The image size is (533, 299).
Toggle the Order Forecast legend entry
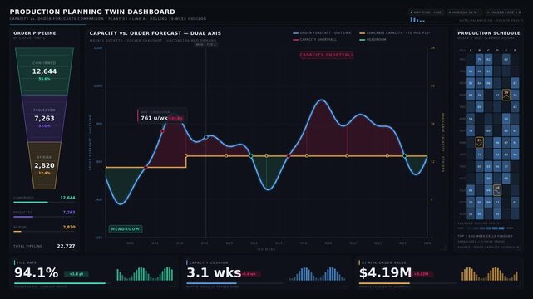(322, 33)
